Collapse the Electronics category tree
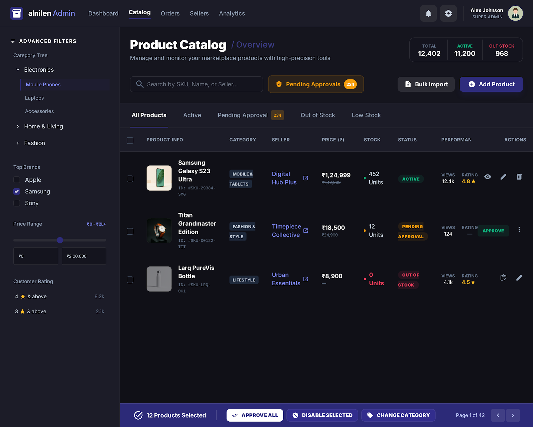The height and width of the screenshot is (427, 533). [x=18, y=69]
